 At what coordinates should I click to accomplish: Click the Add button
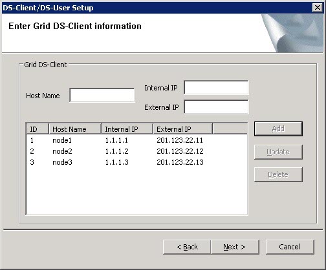[x=278, y=129]
